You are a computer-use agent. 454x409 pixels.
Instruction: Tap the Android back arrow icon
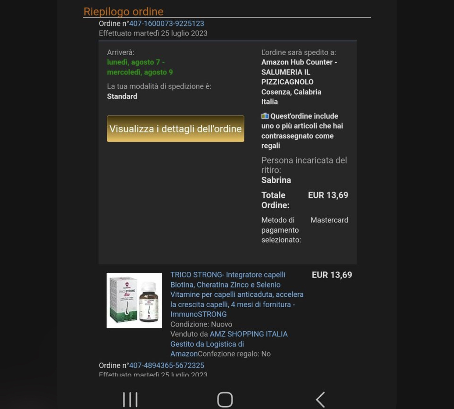point(320,399)
